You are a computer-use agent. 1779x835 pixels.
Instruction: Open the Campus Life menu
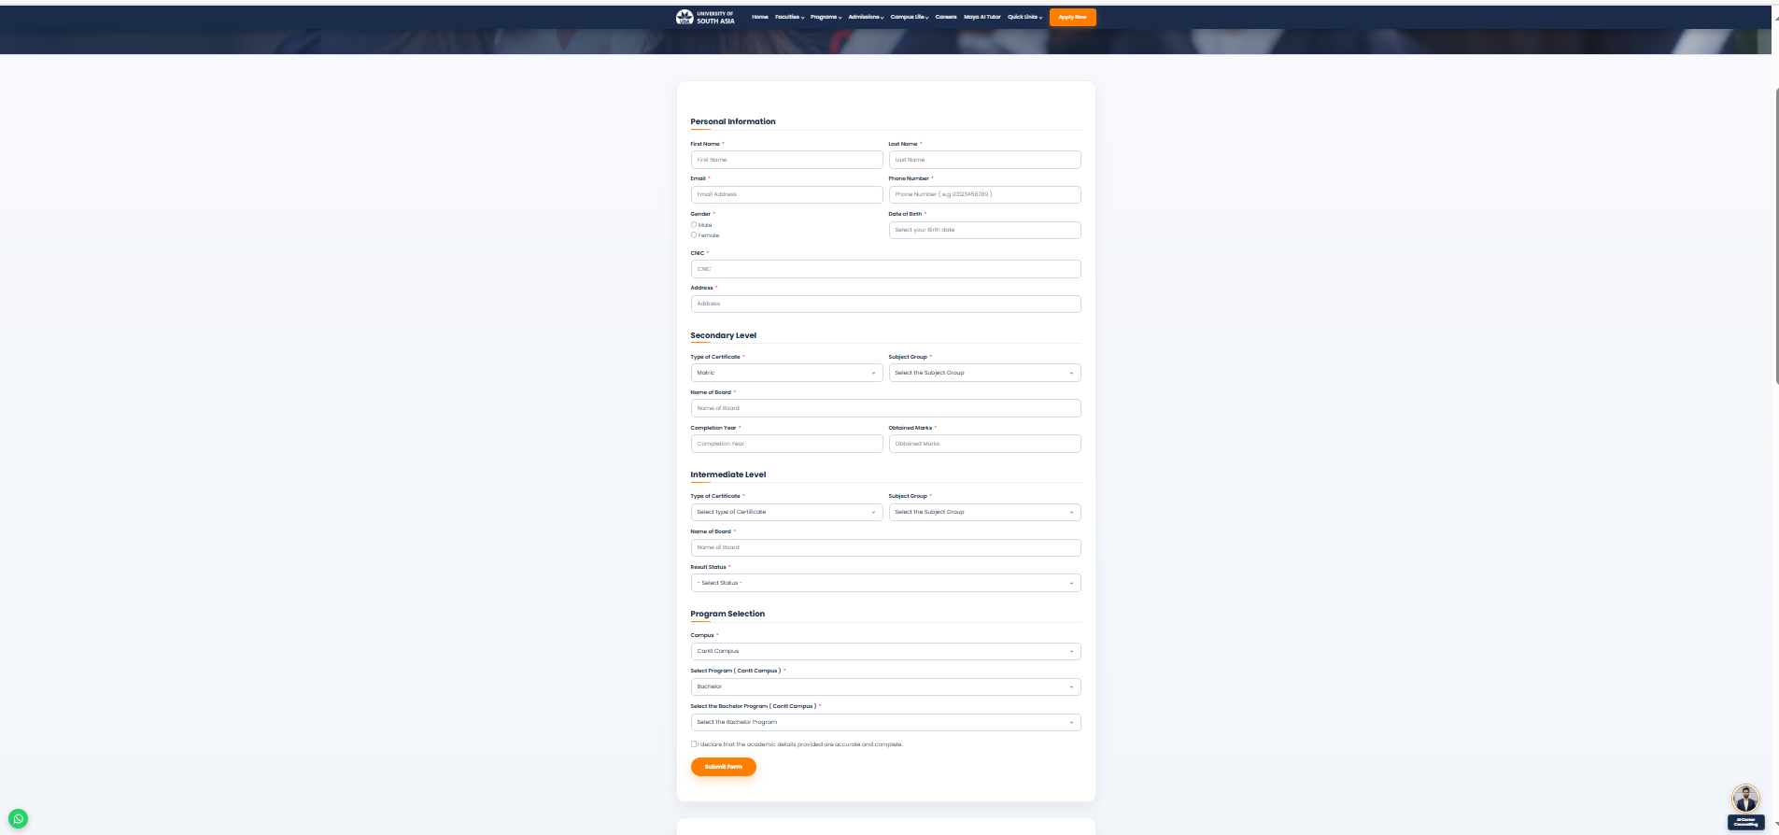910,17
